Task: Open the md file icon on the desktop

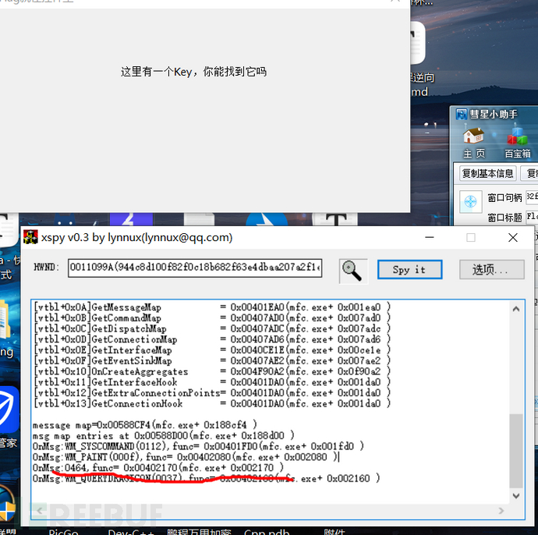Action: tap(418, 43)
